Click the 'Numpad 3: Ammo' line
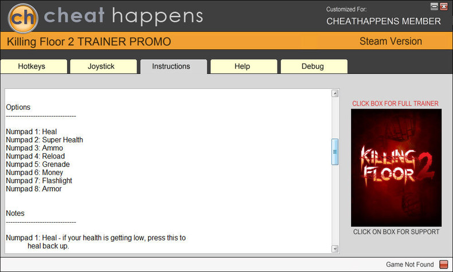The width and height of the screenshot is (453, 272). 34,148
